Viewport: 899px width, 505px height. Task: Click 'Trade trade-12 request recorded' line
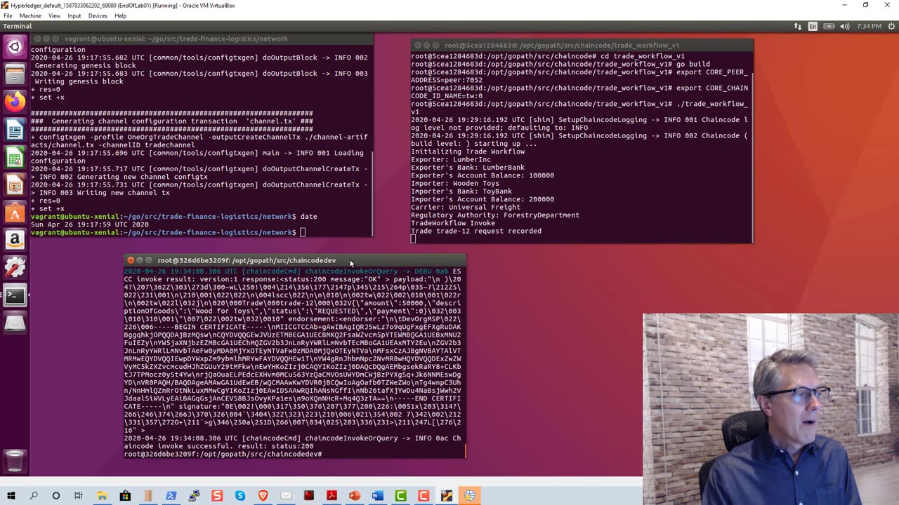coord(476,231)
